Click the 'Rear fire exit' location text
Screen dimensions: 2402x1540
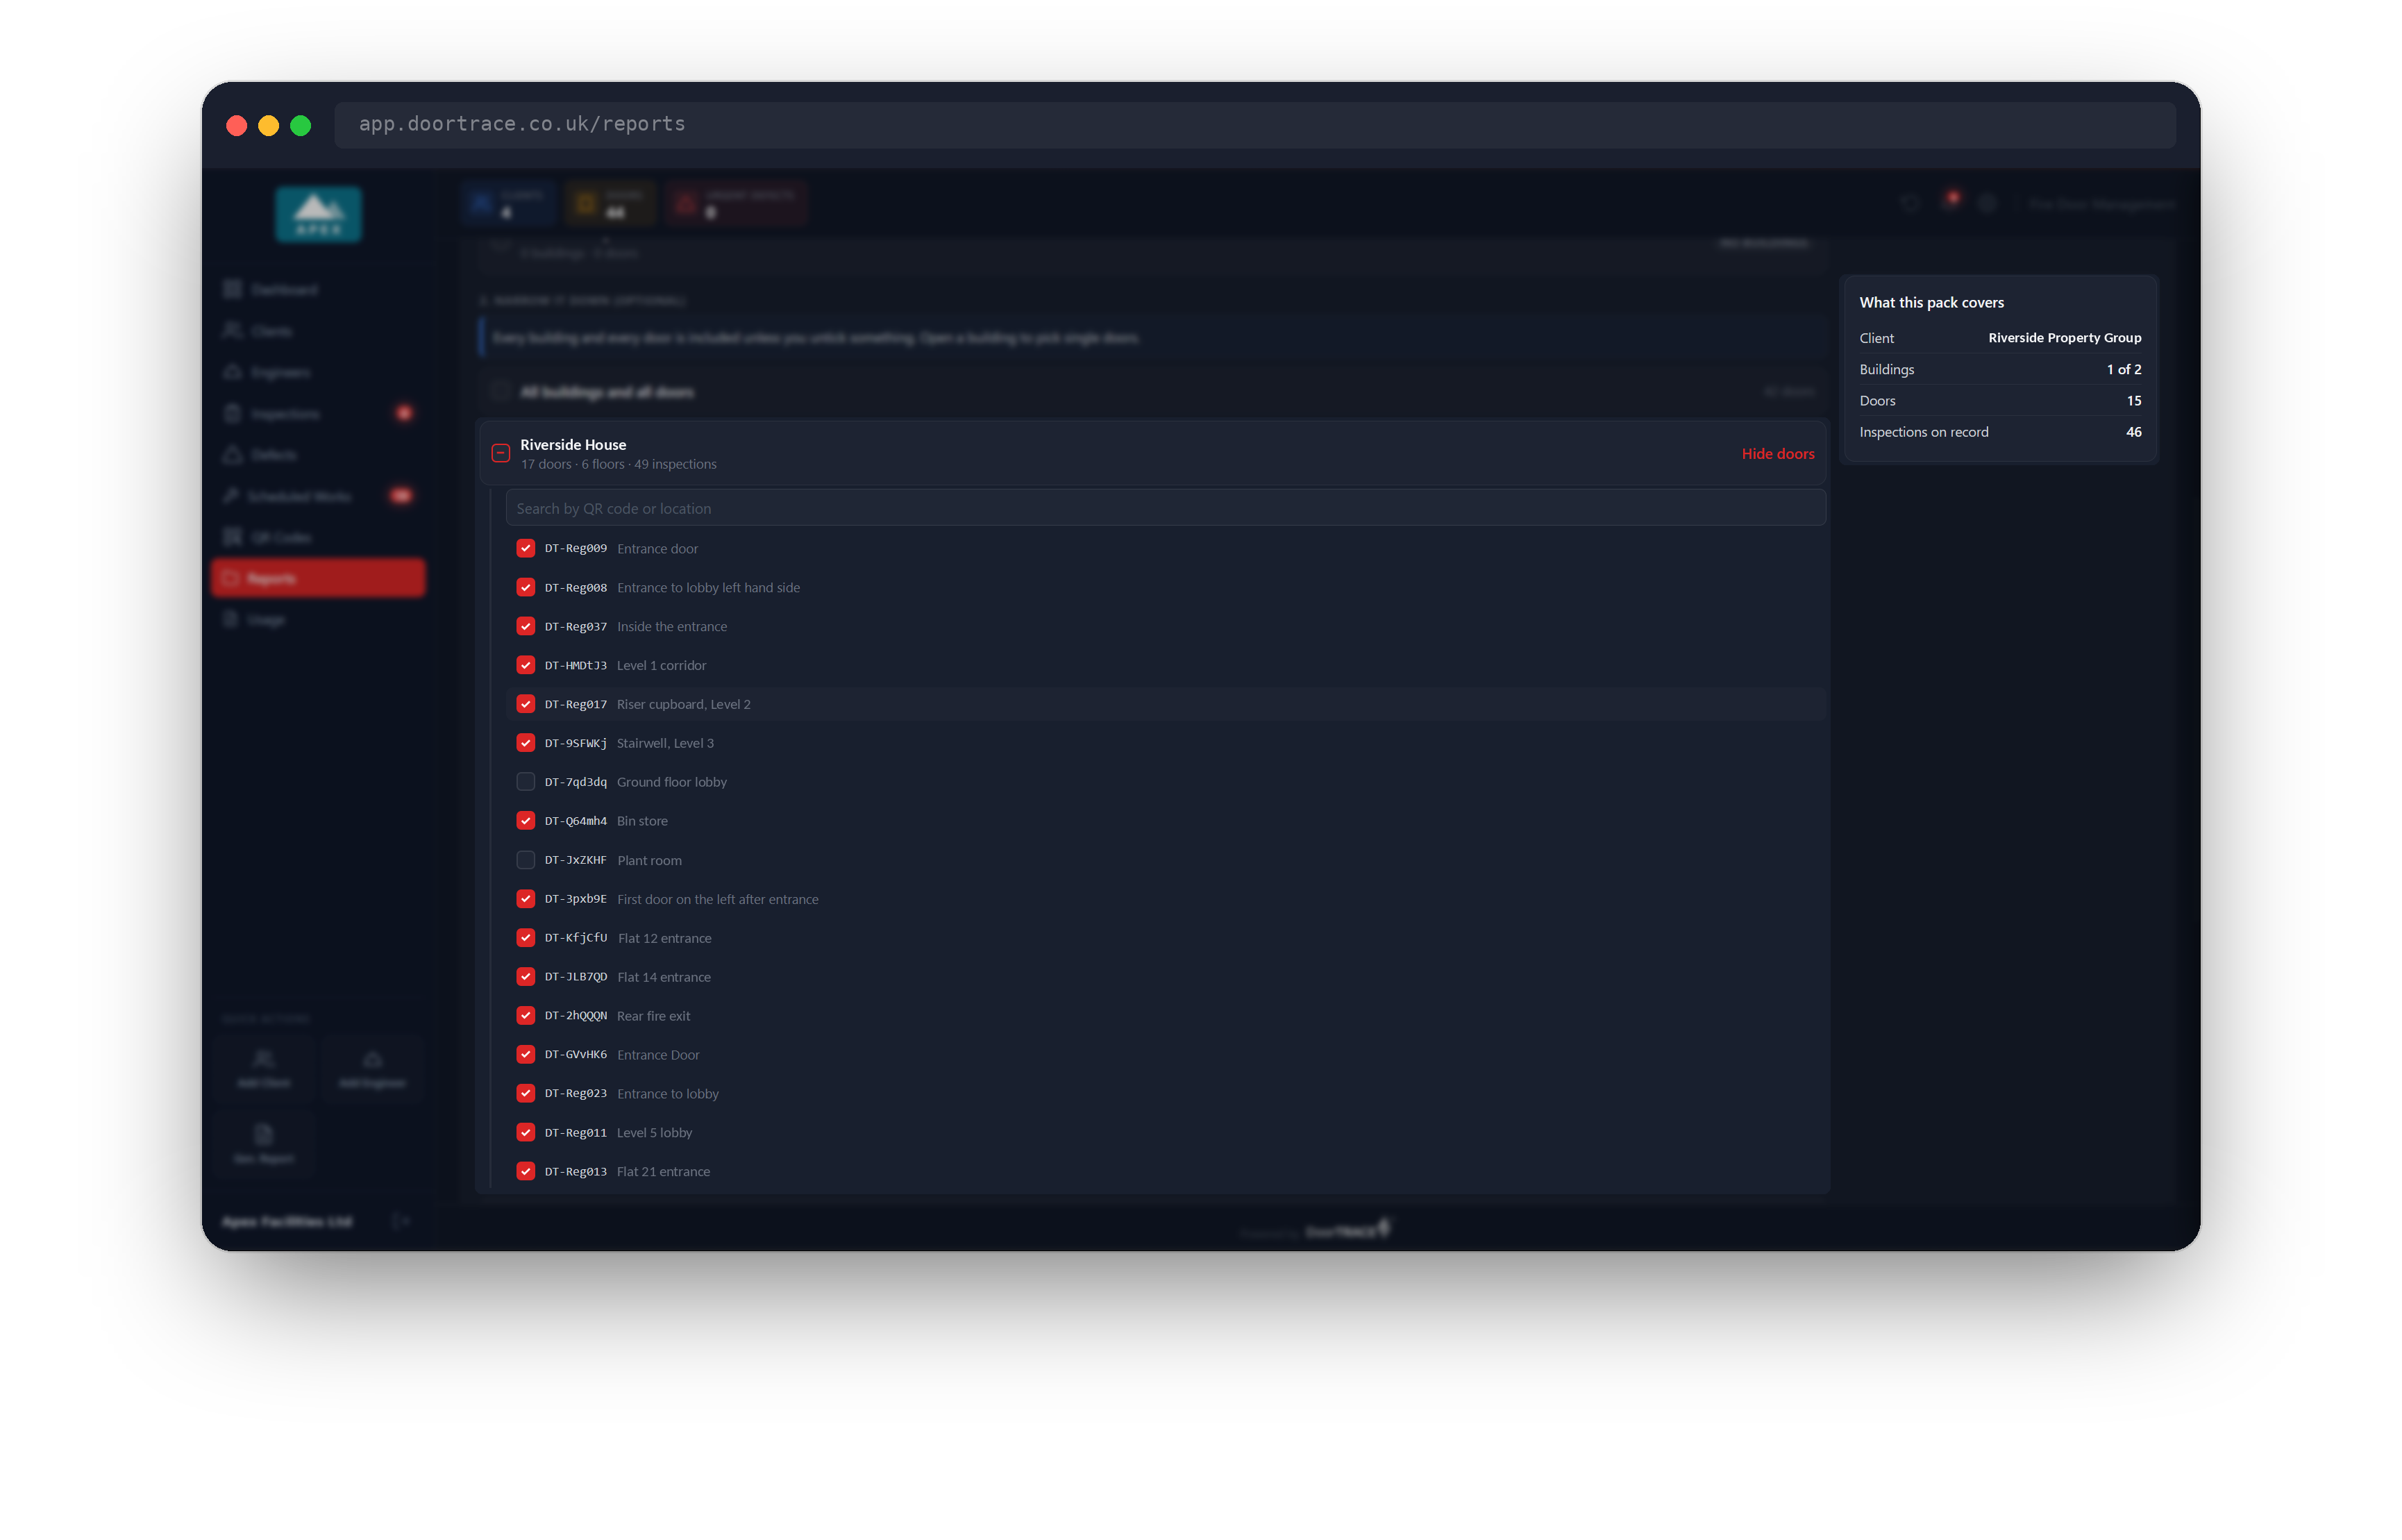click(x=654, y=1017)
